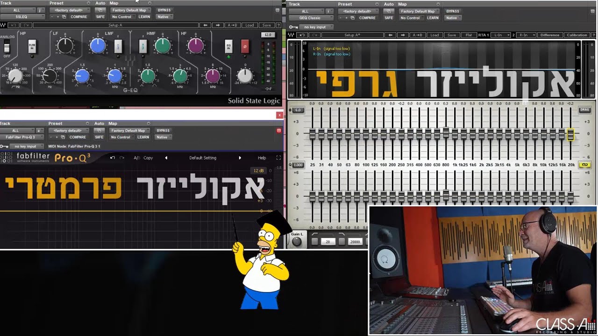598x336 pixels.
Task: Click undo icon in FabFilter Pro-Q 3
Action: [x=113, y=158]
